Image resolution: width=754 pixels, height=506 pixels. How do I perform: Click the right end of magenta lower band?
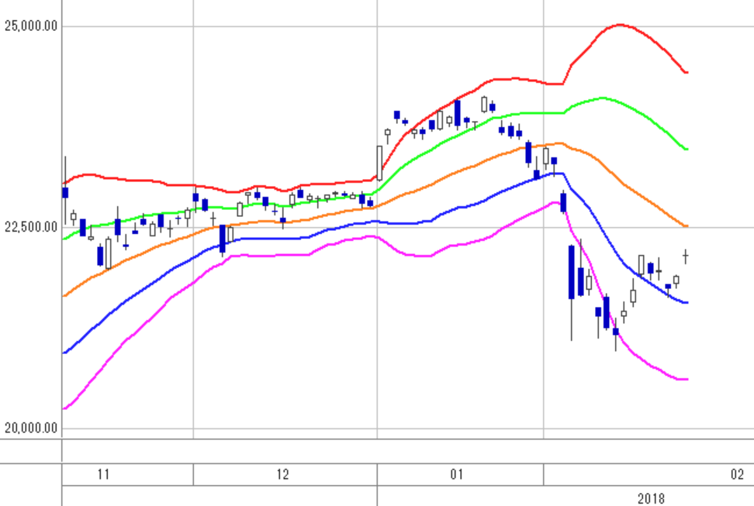pos(687,379)
